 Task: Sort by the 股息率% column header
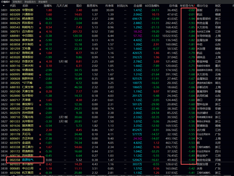(92, 6)
